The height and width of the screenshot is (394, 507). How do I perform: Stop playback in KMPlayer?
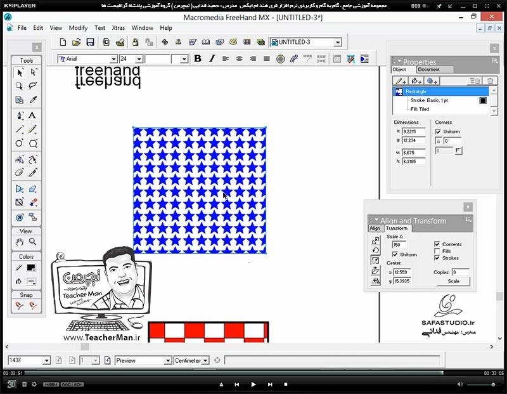tap(286, 384)
